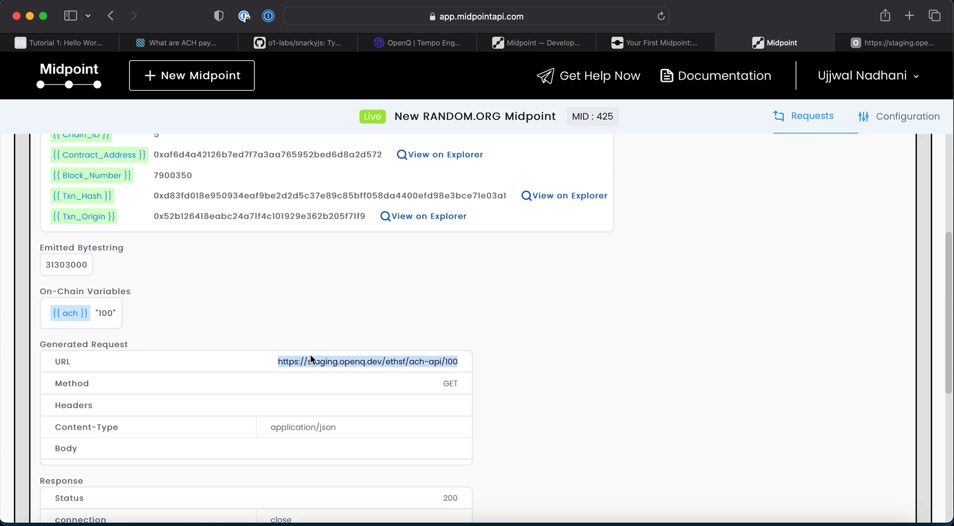This screenshot has width=954, height=526.
Task: Switch to the OpenQ | Tempo Eng... tab
Action: (417, 43)
